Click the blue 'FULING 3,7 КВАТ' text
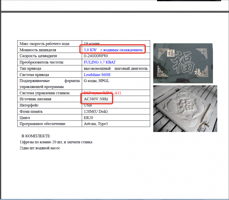Screen dimensions: 229x200 [100, 62]
